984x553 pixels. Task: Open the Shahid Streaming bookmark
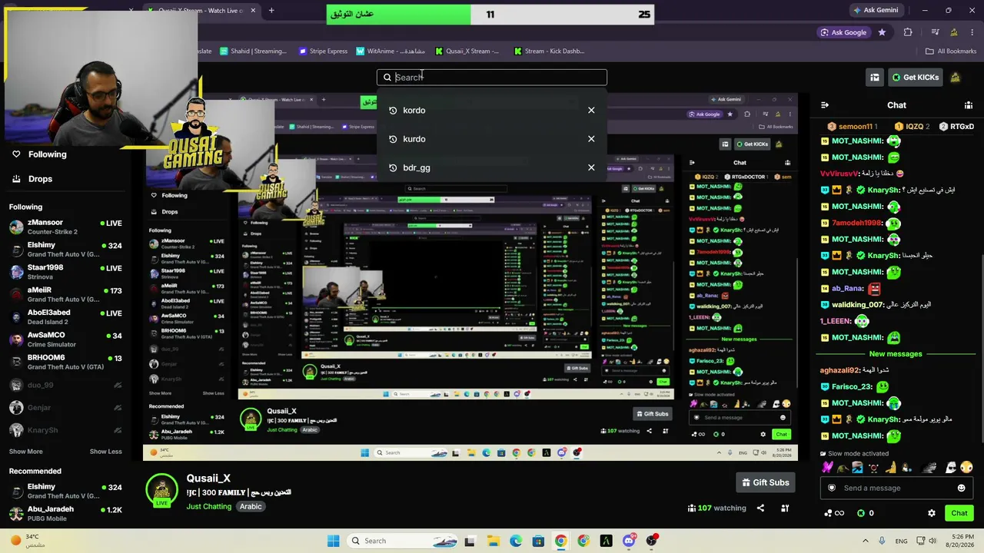253,51
